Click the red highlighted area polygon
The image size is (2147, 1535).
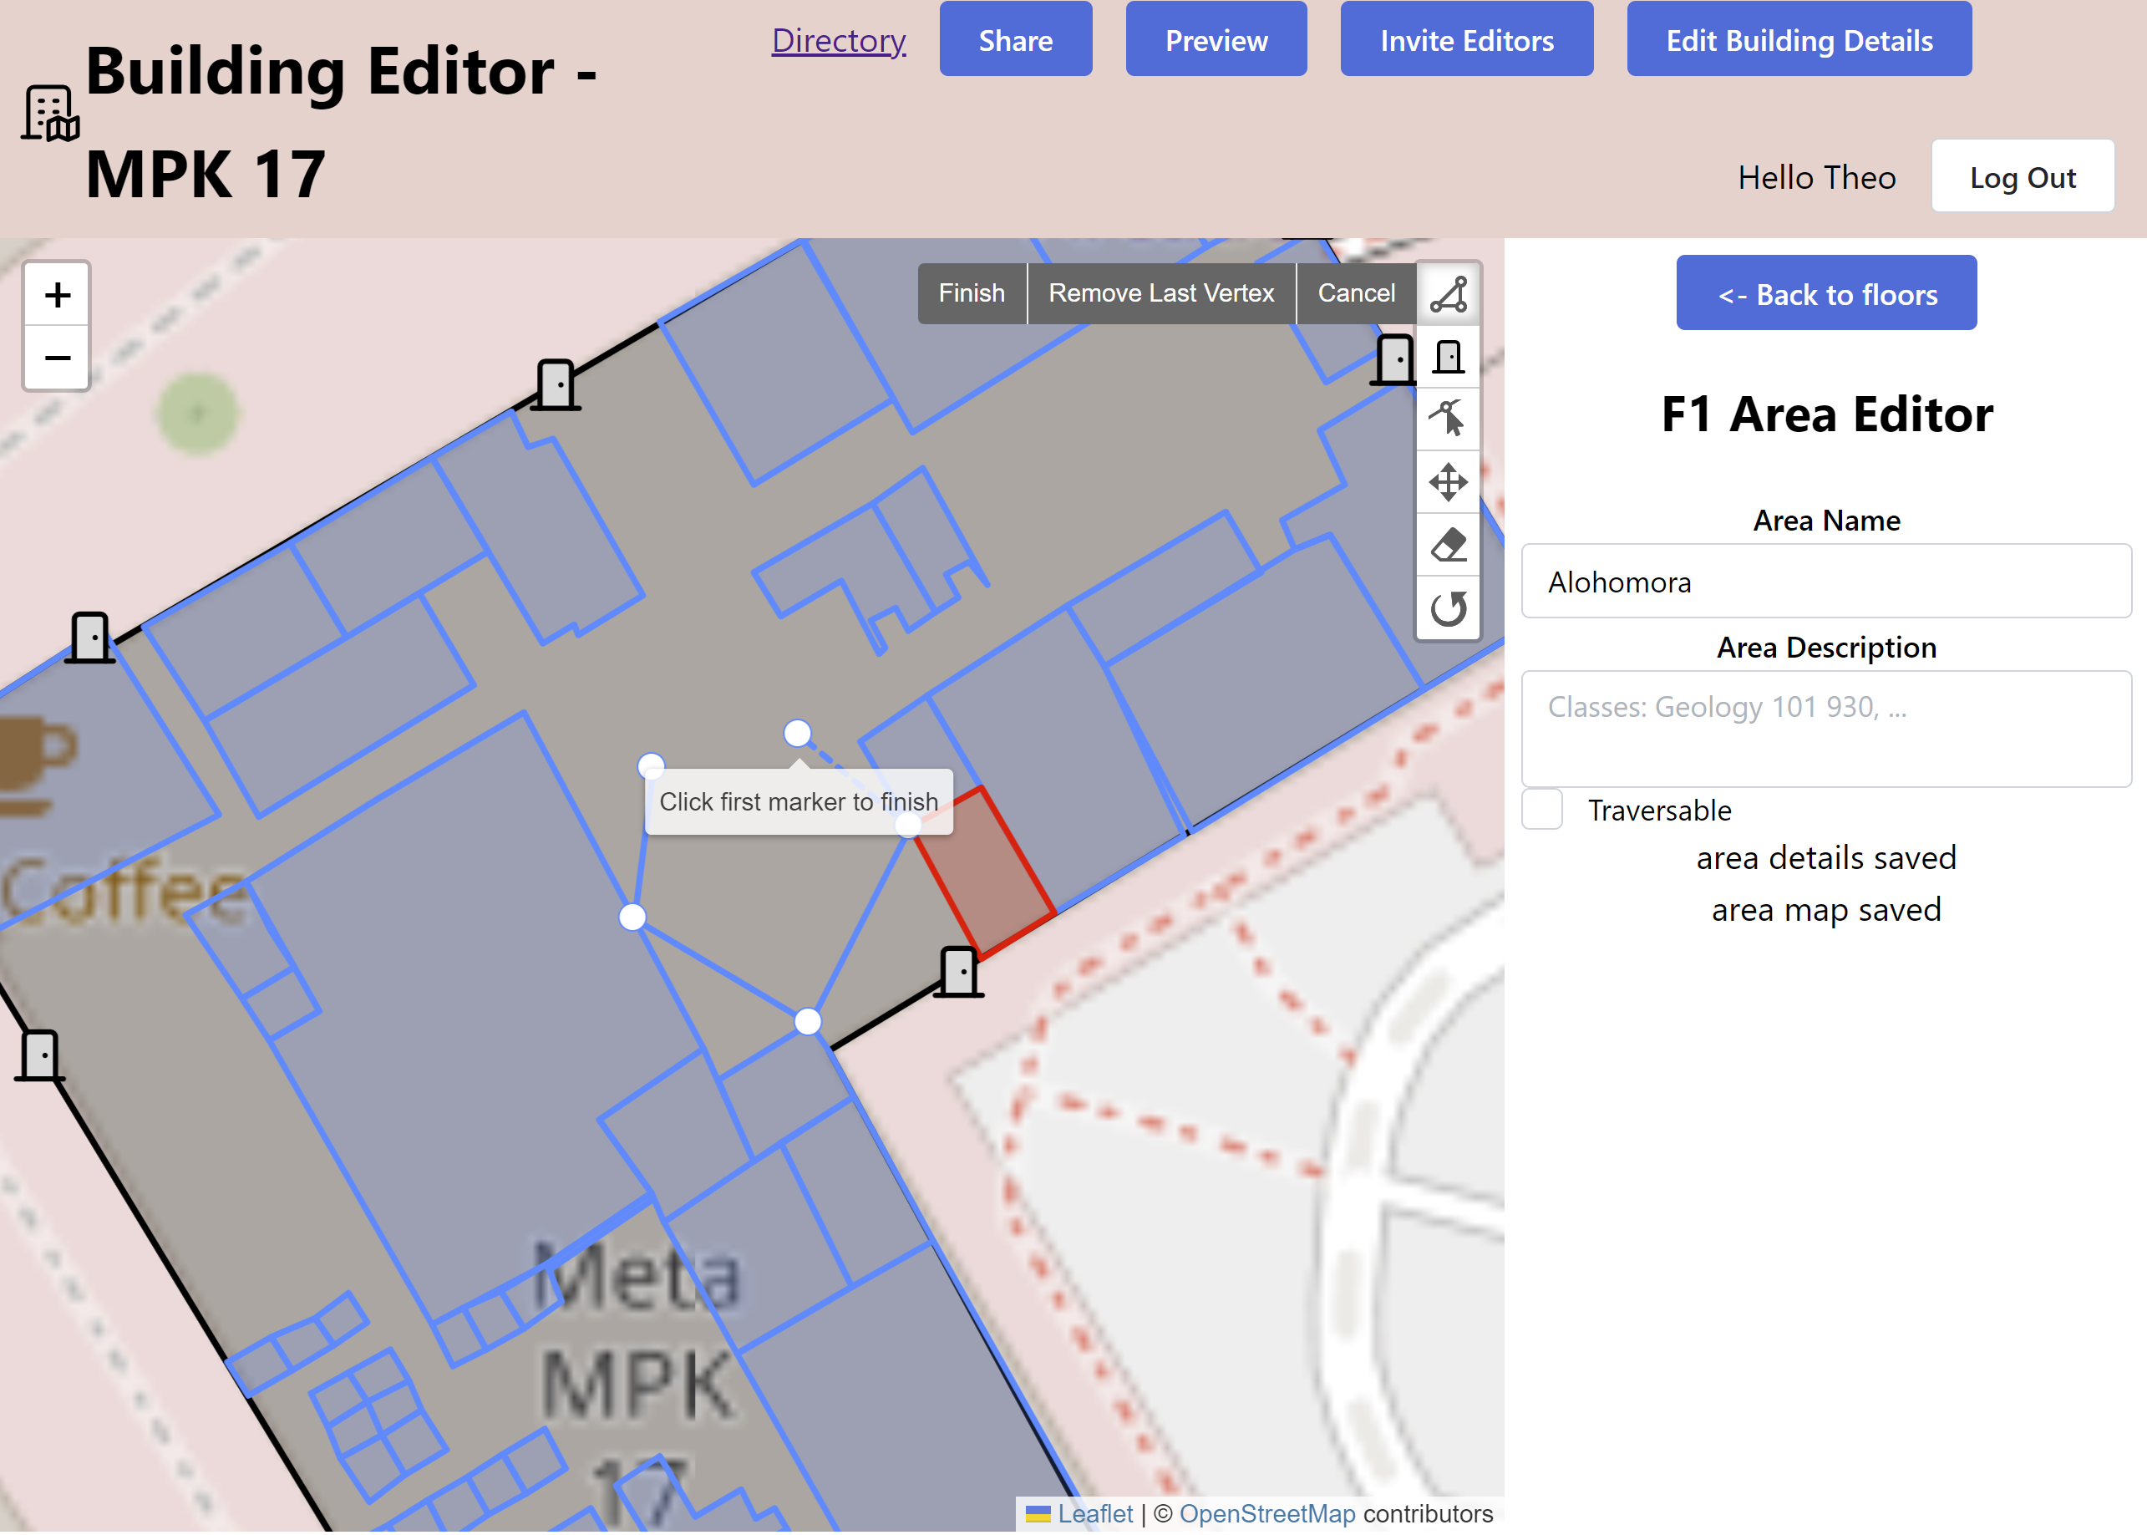[x=986, y=874]
